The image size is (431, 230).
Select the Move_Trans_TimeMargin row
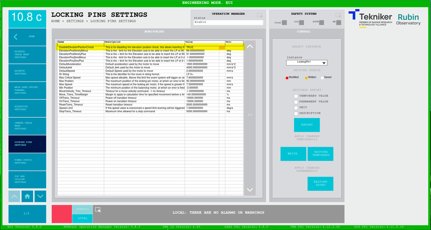pos(150,95)
